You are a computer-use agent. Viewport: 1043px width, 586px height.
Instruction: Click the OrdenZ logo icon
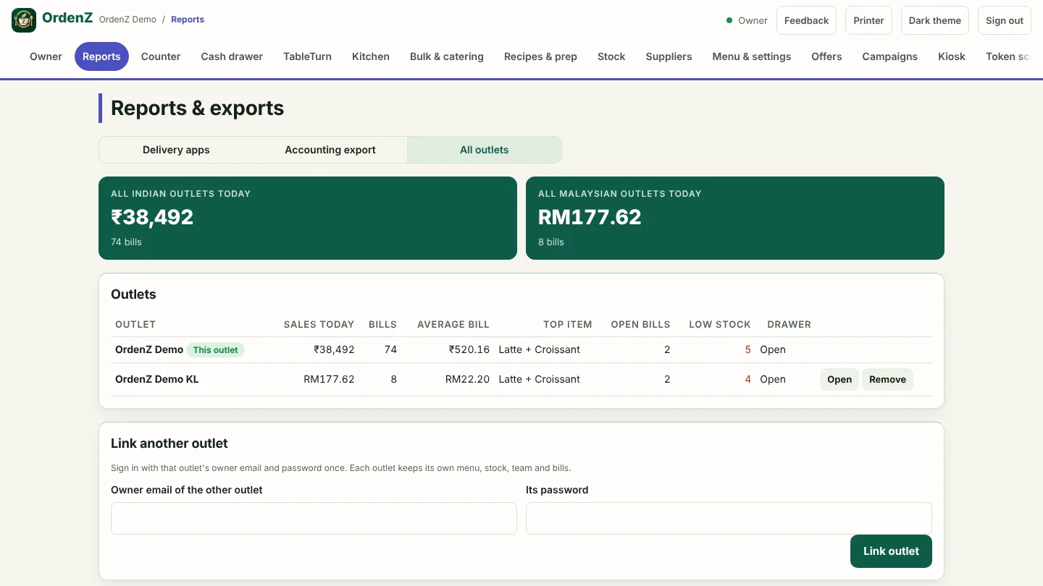(24, 20)
